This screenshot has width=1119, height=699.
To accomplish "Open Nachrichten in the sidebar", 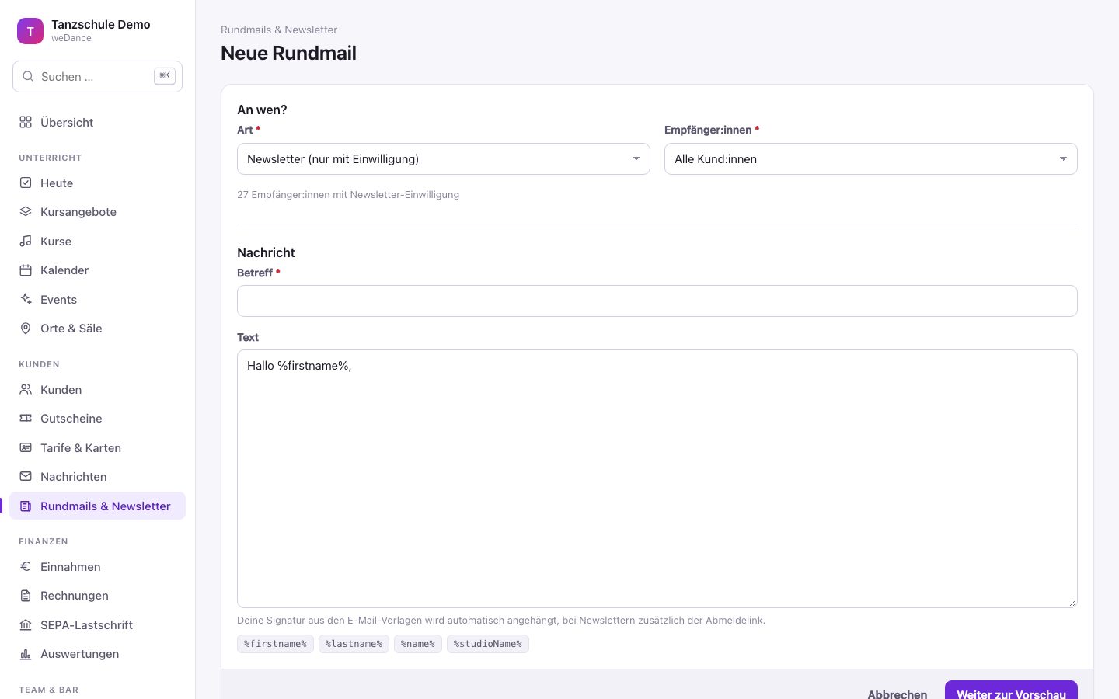I will pyautogui.click(x=98, y=476).
